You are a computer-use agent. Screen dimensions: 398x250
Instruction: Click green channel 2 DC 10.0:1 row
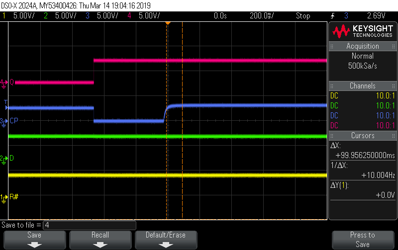tap(363, 105)
